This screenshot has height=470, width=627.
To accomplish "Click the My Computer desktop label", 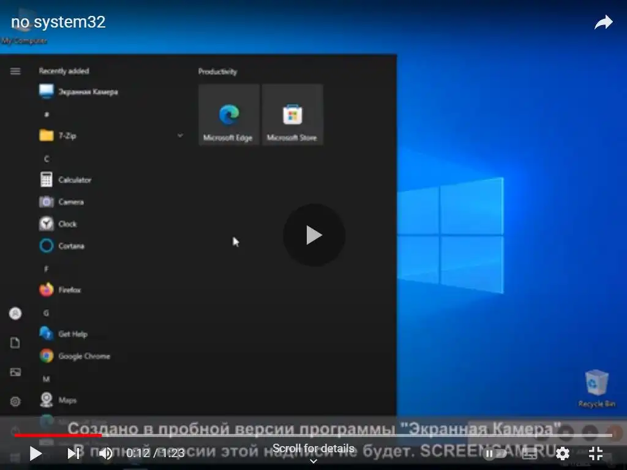I will point(24,41).
